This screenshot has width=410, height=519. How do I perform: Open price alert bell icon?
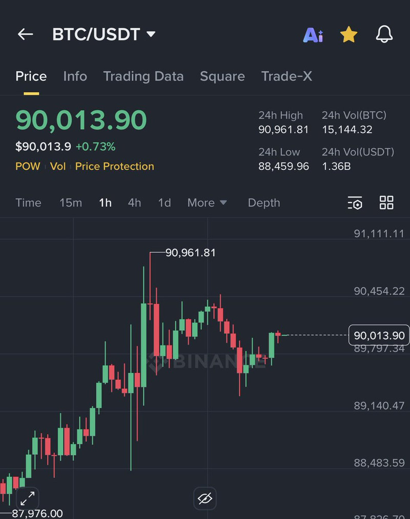point(384,34)
